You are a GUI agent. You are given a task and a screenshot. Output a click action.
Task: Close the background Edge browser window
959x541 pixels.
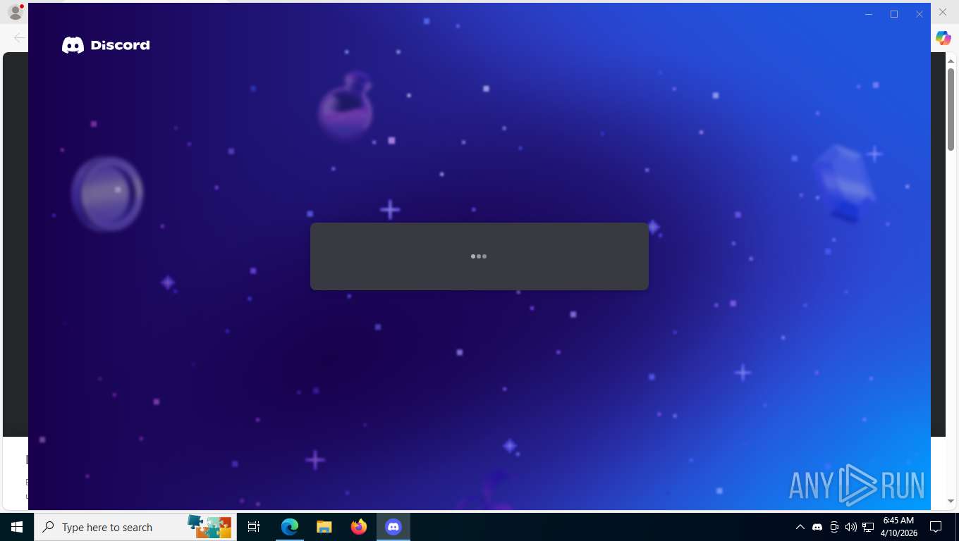(943, 12)
